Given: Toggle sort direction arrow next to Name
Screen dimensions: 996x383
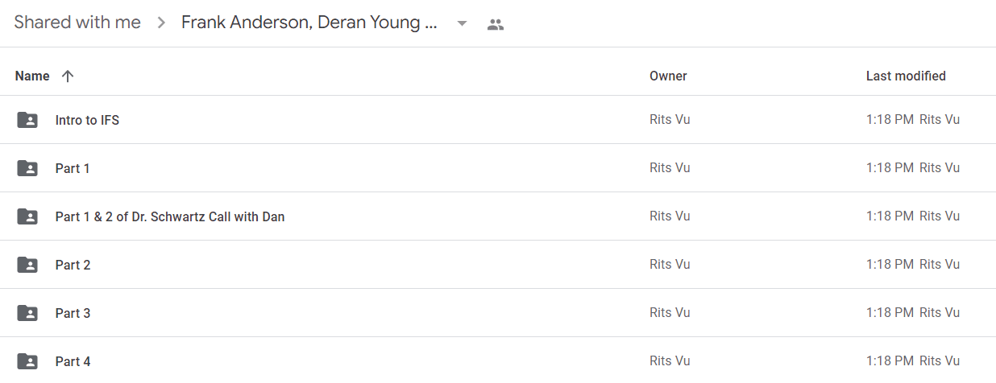Looking at the screenshot, I should [68, 76].
